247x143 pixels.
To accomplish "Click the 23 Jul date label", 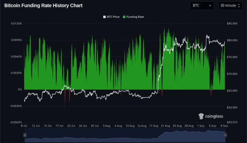I will (x=71, y=126).
